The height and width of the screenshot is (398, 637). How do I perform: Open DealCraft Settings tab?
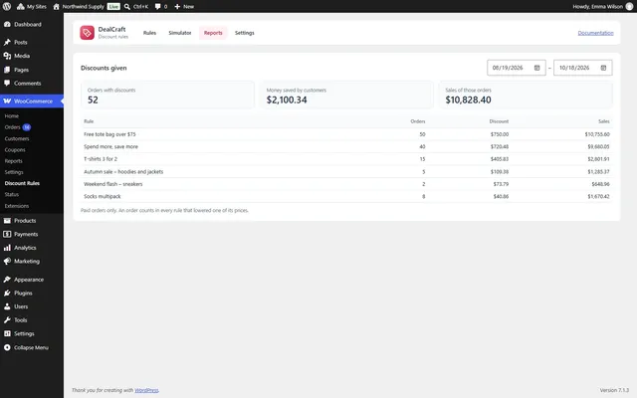[x=245, y=33]
